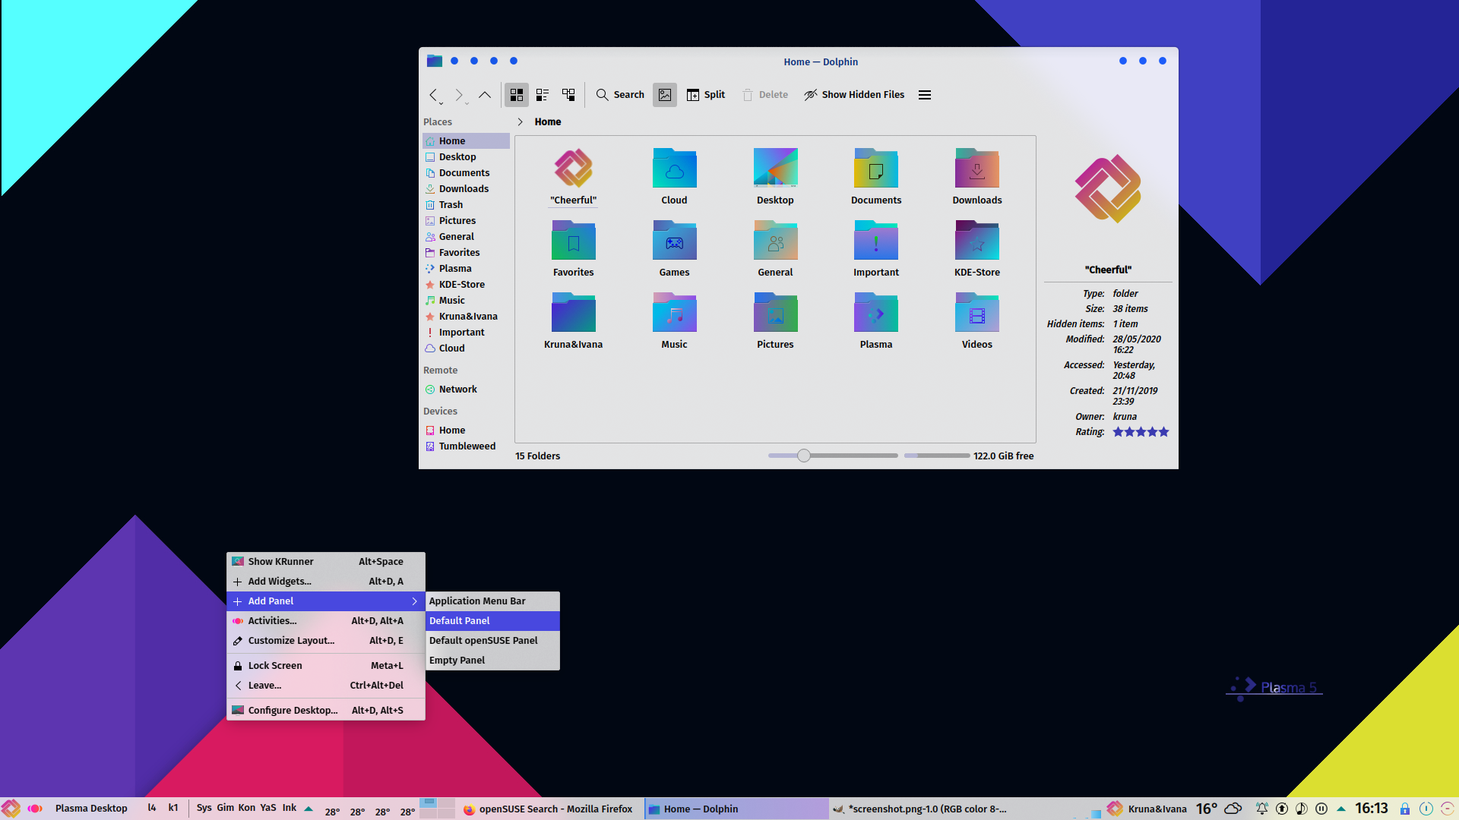The width and height of the screenshot is (1459, 820).
Task: Switch to first virtual desktop in pager
Action: pos(428,803)
